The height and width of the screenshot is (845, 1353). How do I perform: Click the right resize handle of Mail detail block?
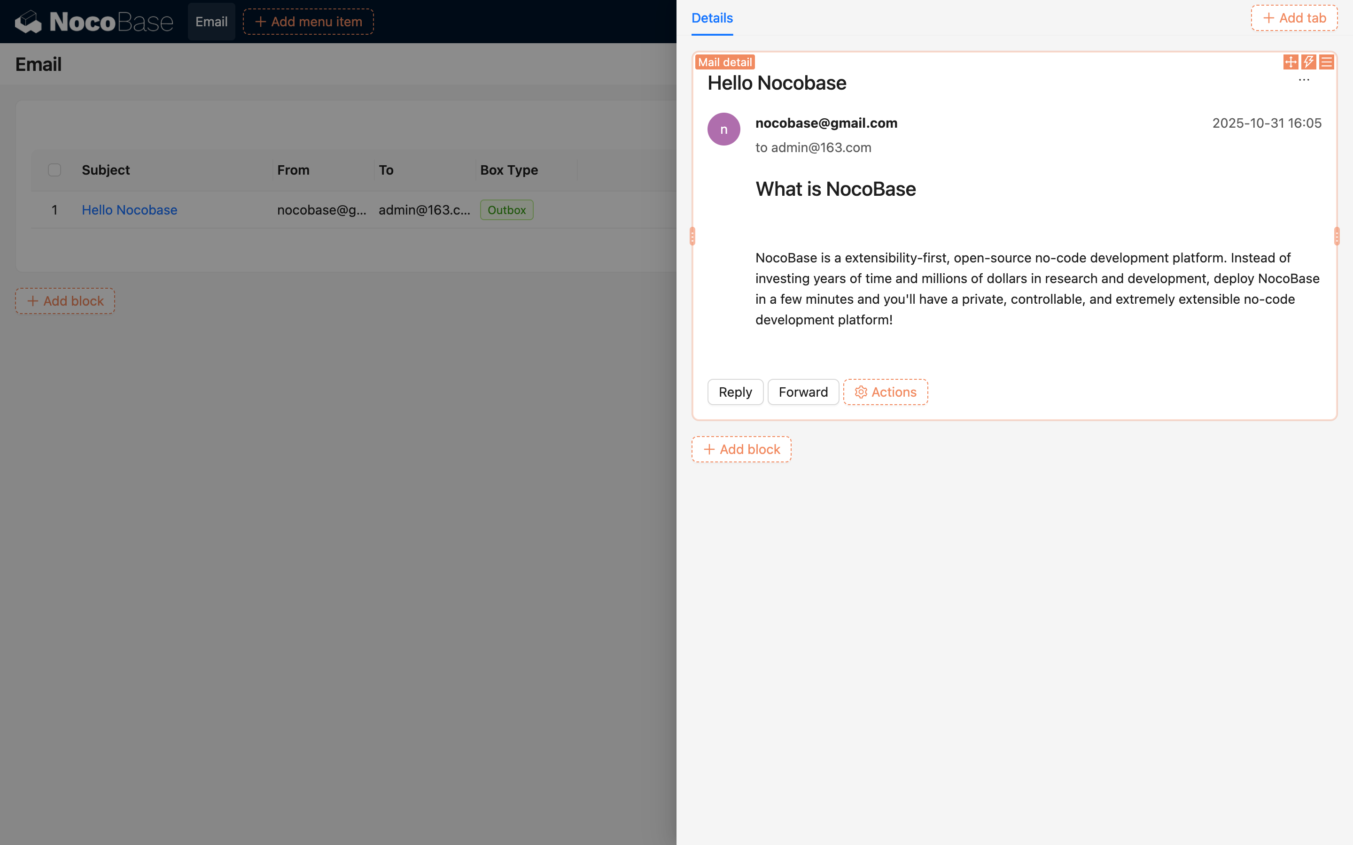pos(1336,237)
